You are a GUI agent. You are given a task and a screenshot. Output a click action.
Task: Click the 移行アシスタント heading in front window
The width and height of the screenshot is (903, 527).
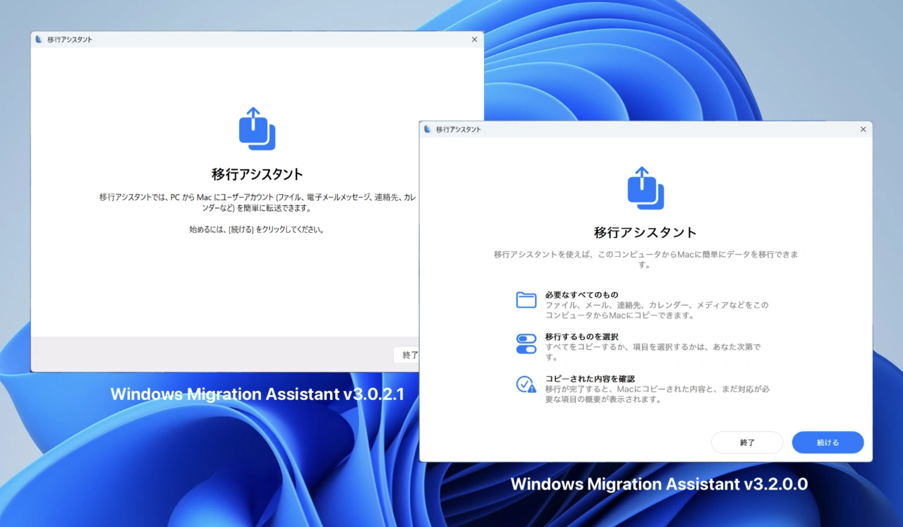tap(646, 232)
